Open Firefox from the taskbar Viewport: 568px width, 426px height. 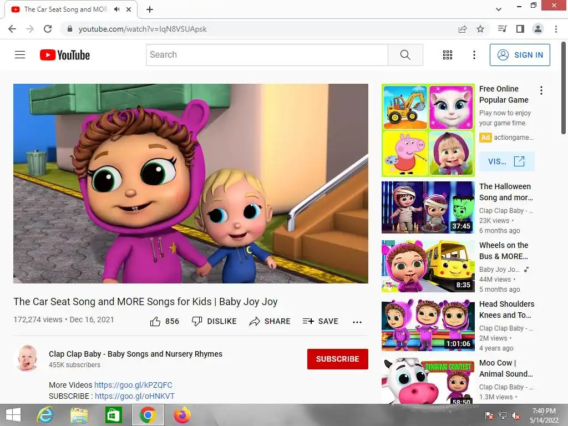click(x=182, y=415)
